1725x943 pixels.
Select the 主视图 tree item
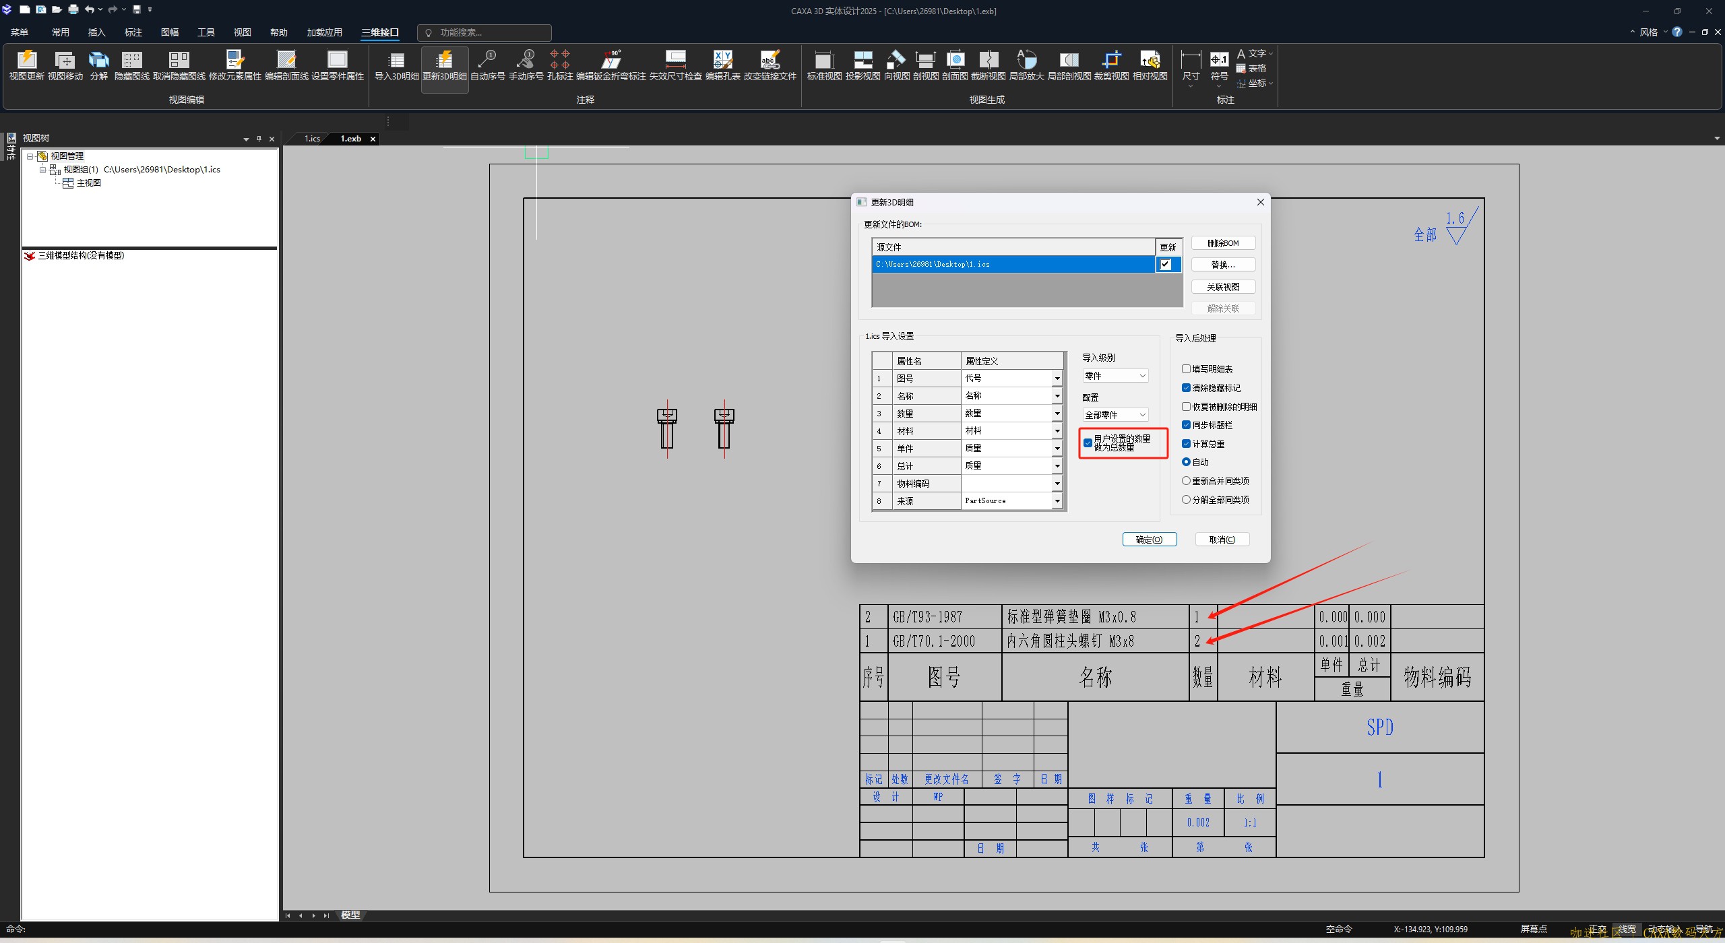point(88,183)
